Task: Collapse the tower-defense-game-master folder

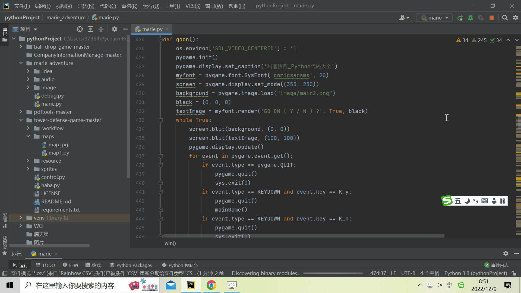Action: 21,120
